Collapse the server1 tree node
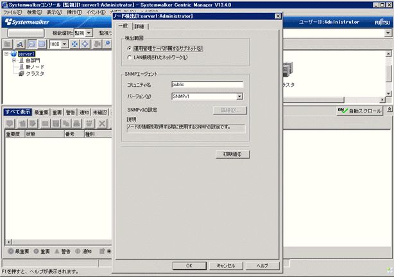Viewport: 394px width, 277px height. pos(6,53)
